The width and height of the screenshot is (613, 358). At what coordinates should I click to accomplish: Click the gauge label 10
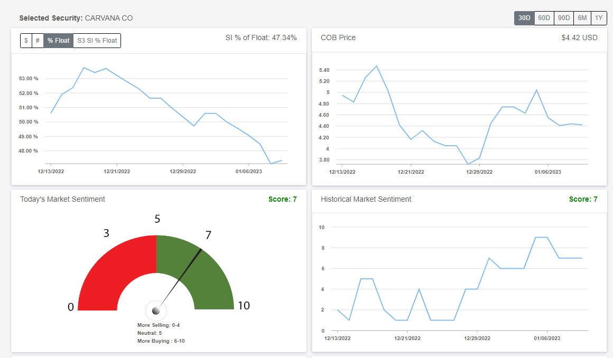point(244,306)
